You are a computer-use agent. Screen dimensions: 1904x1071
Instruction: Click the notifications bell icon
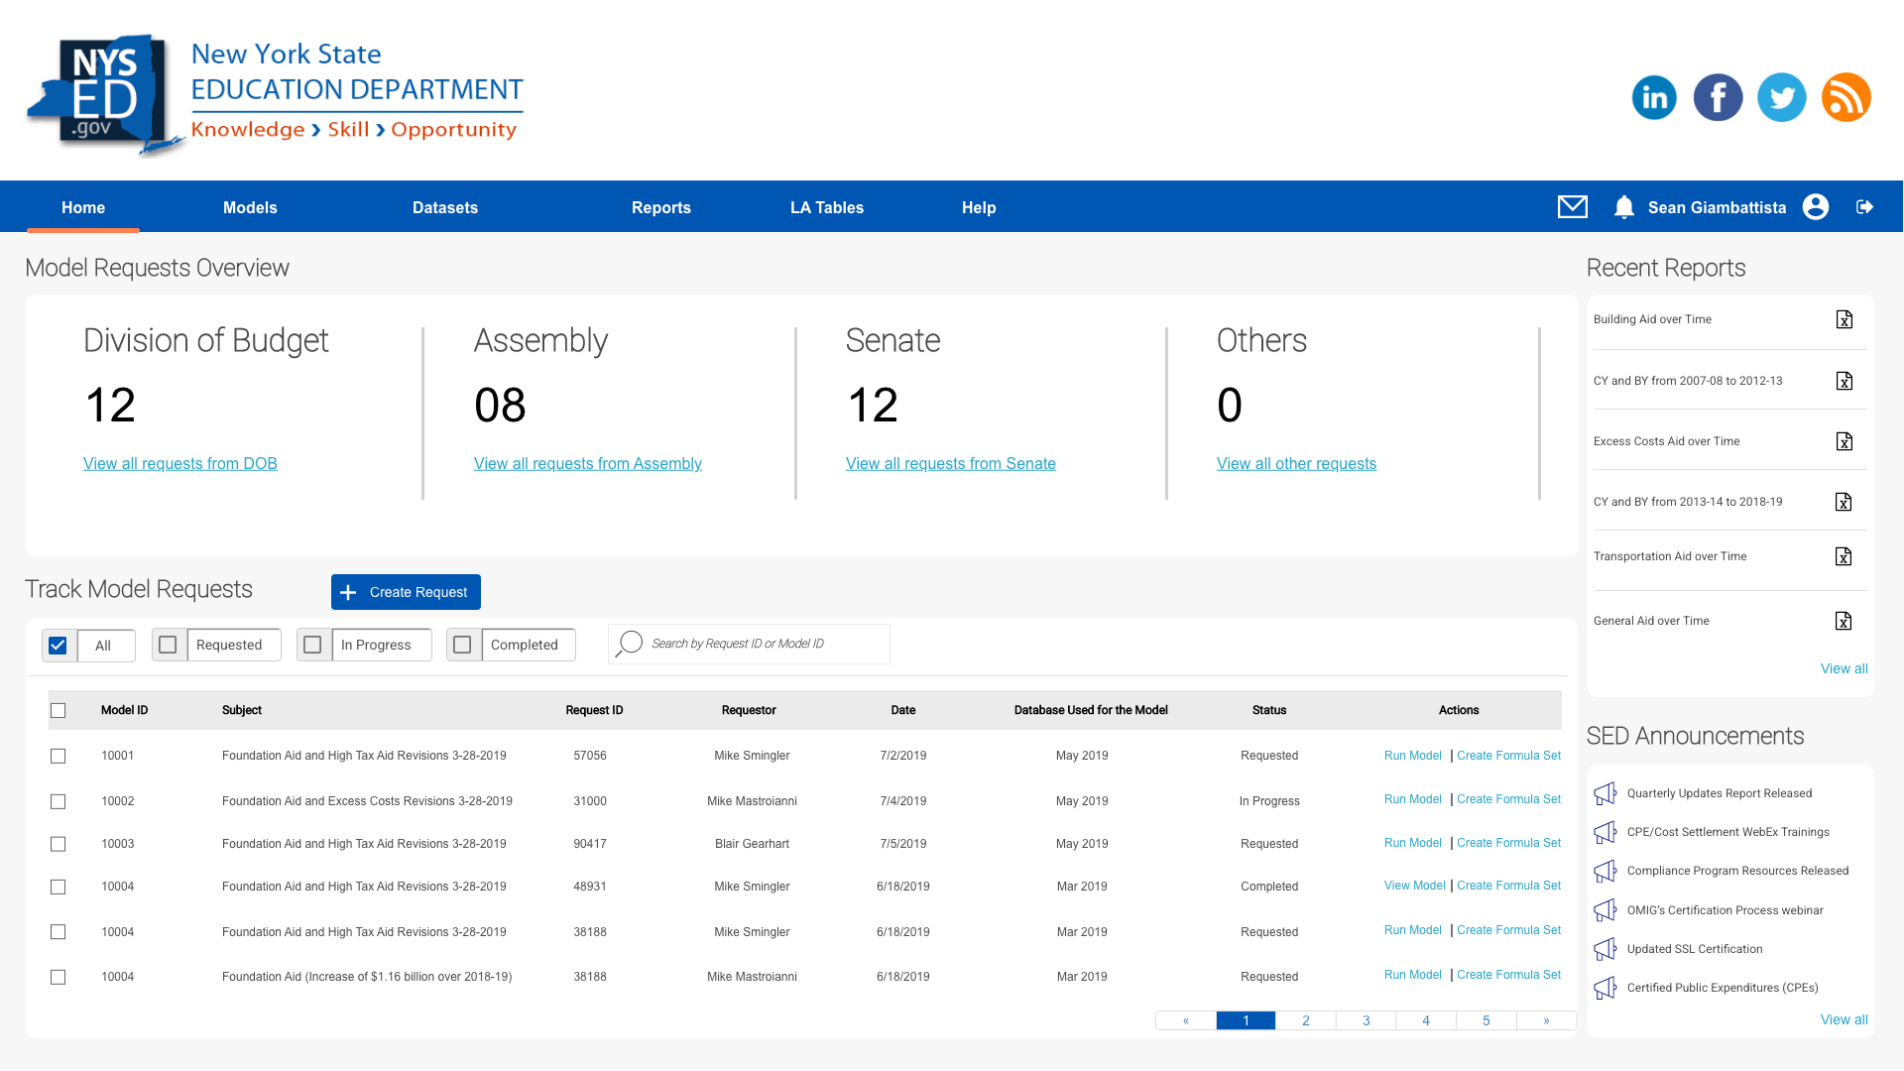(x=1623, y=207)
